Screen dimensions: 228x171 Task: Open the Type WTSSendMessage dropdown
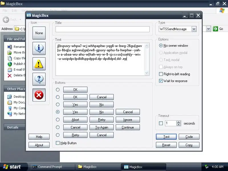coord(194,29)
